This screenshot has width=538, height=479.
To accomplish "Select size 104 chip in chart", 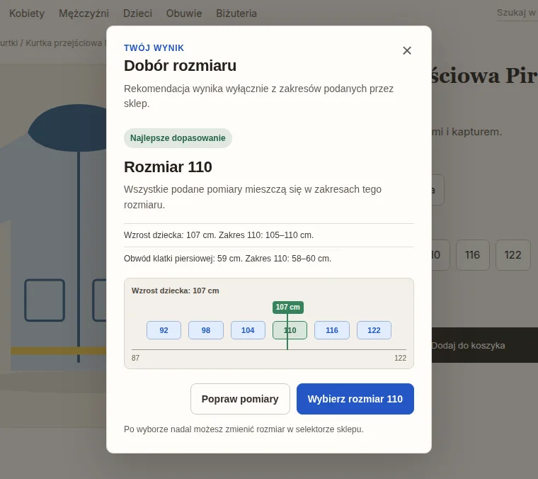I will coord(248,330).
